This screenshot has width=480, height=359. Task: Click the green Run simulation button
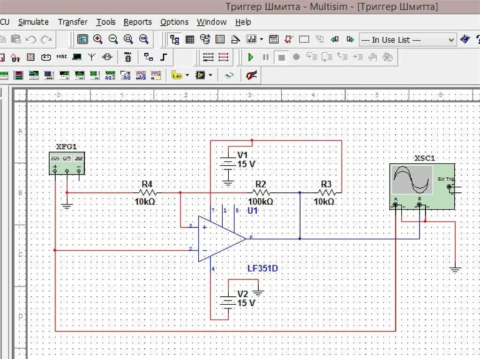pyautogui.click(x=251, y=57)
